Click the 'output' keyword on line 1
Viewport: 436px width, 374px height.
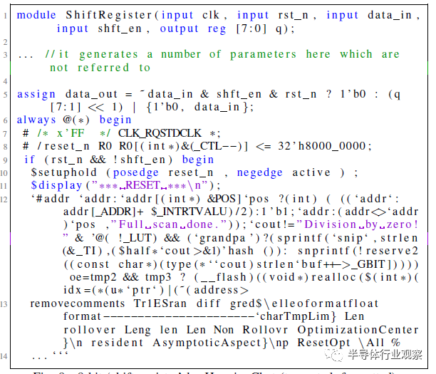pos(179,28)
